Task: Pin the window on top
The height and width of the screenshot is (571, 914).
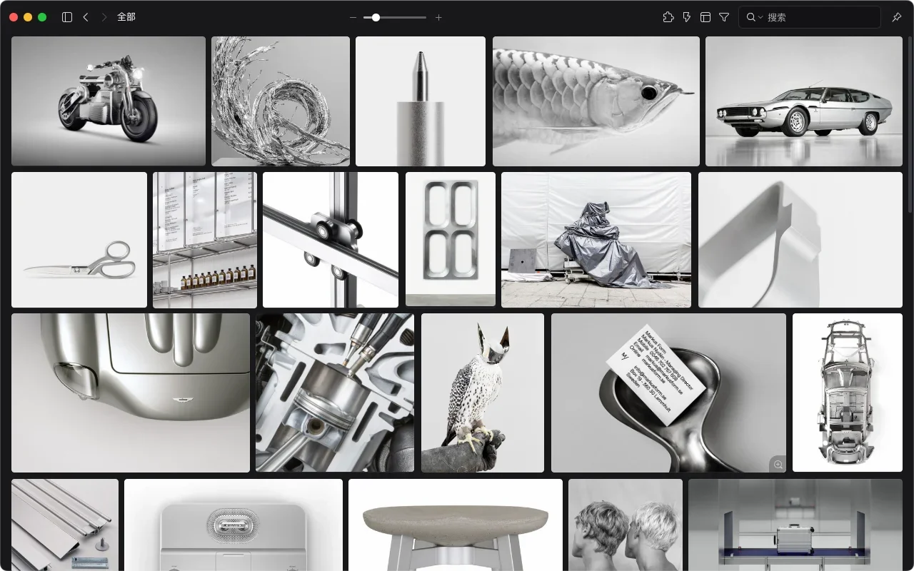Action: (897, 17)
